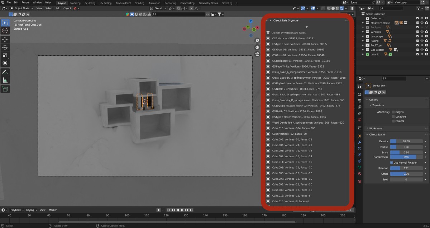
Task: Toggle camera view with the camera icon
Action: (257, 54)
